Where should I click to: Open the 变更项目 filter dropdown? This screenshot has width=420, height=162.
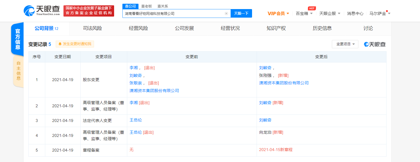pyautogui.click(x=345, y=44)
